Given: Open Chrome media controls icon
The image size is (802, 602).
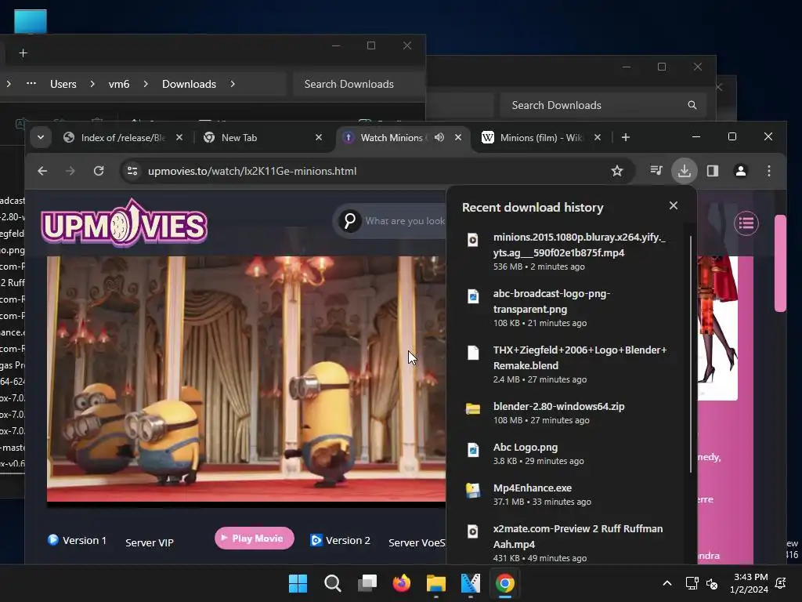Looking at the screenshot, I should point(656,170).
